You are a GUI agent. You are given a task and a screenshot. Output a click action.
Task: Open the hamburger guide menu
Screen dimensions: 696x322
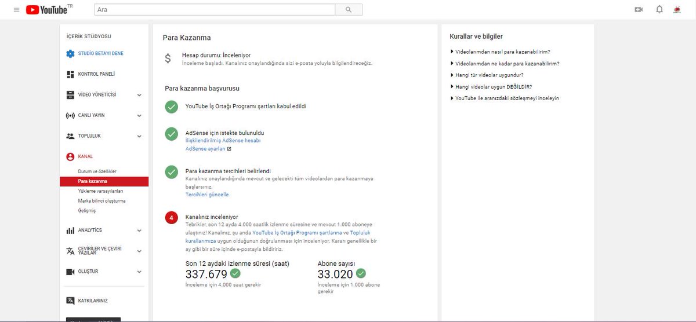coord(16,10)
